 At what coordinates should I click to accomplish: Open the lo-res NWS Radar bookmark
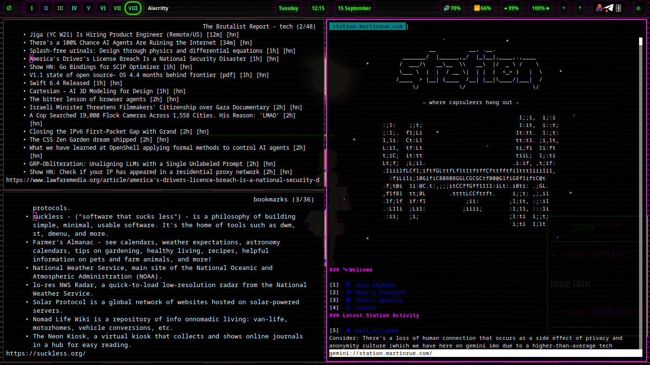pos(169,289)
